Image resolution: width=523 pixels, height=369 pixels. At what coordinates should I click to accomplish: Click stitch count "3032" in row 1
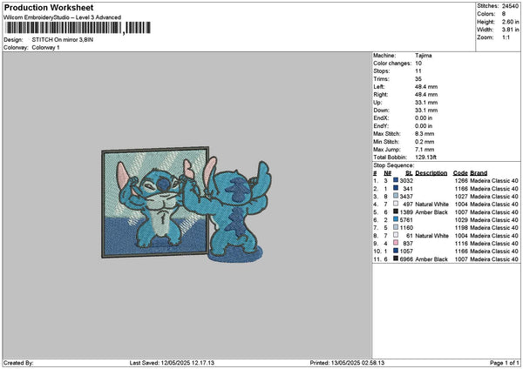point(406,181)
